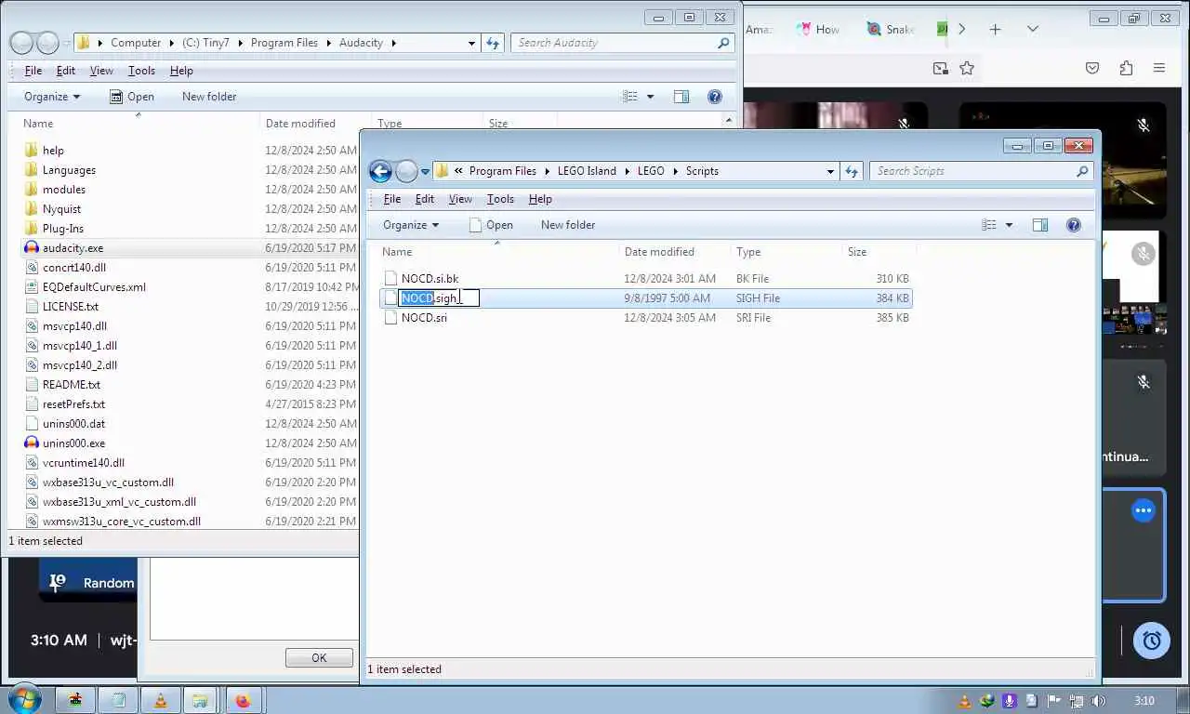The width and height of the screenshot is (1190, 714).
Task: Switch to Windows Explorer taskbar button
Action: tap(198, 701)
